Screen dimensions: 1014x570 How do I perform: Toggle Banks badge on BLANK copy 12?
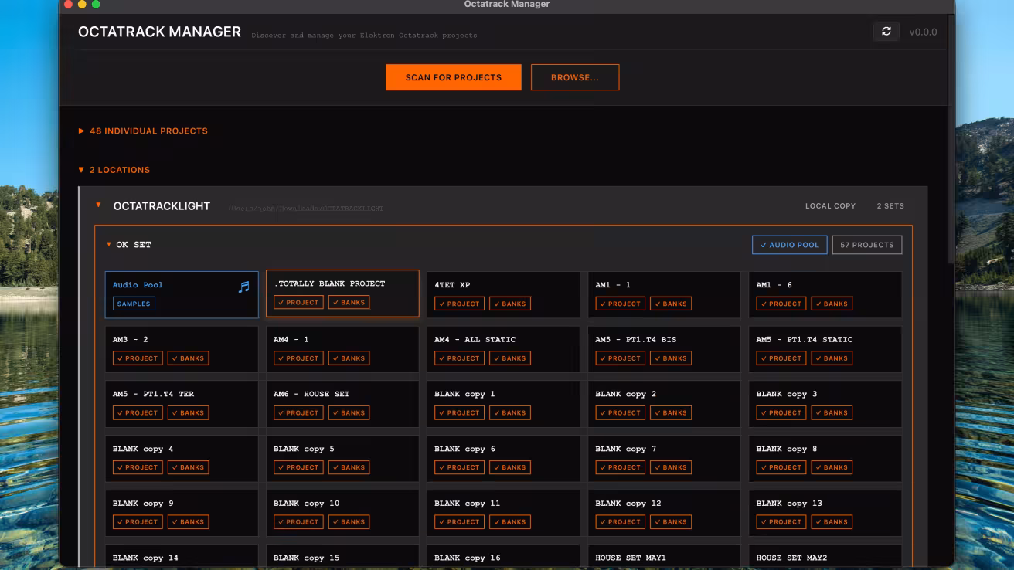(x=671, y=522)
